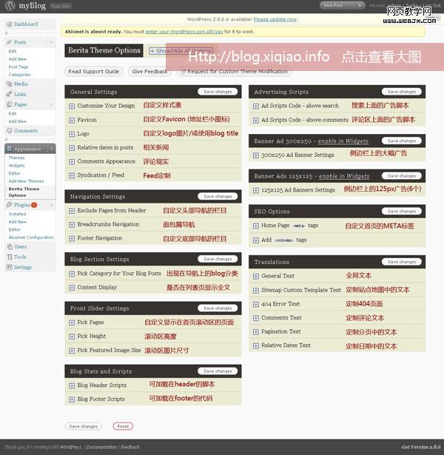Click the Users icon in the sidebar
444x455 pixels.
pyautogui.click(x=9, y=246)
